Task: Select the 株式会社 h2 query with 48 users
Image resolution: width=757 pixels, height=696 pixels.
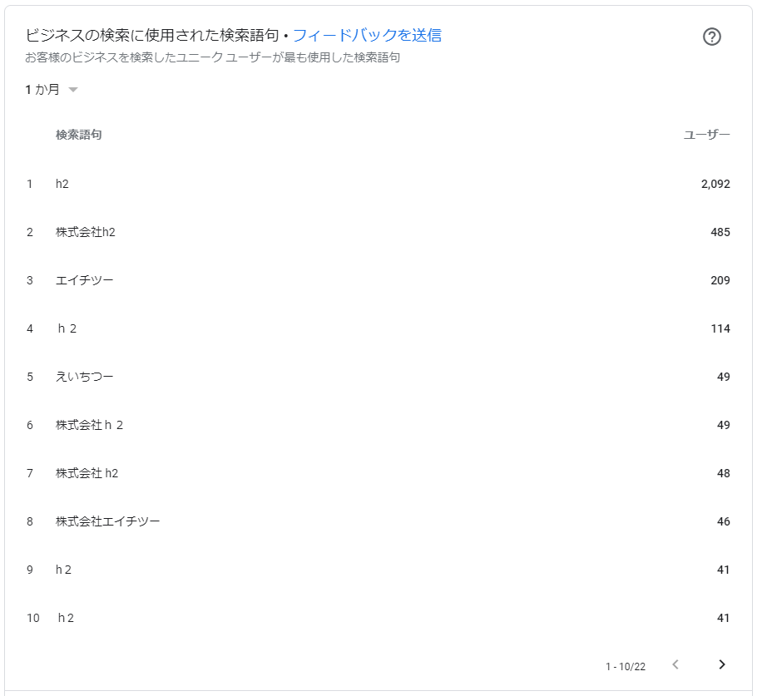Action: 87,473
